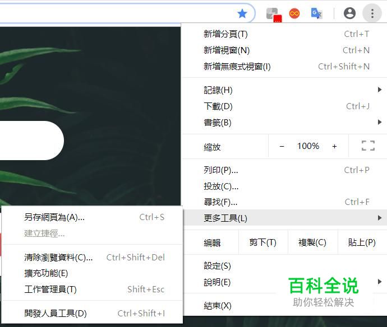Image resolution: width=387 pixels, height=327 pixels.
Task: Open the gray extension with red badge
Action: (274, 15)
